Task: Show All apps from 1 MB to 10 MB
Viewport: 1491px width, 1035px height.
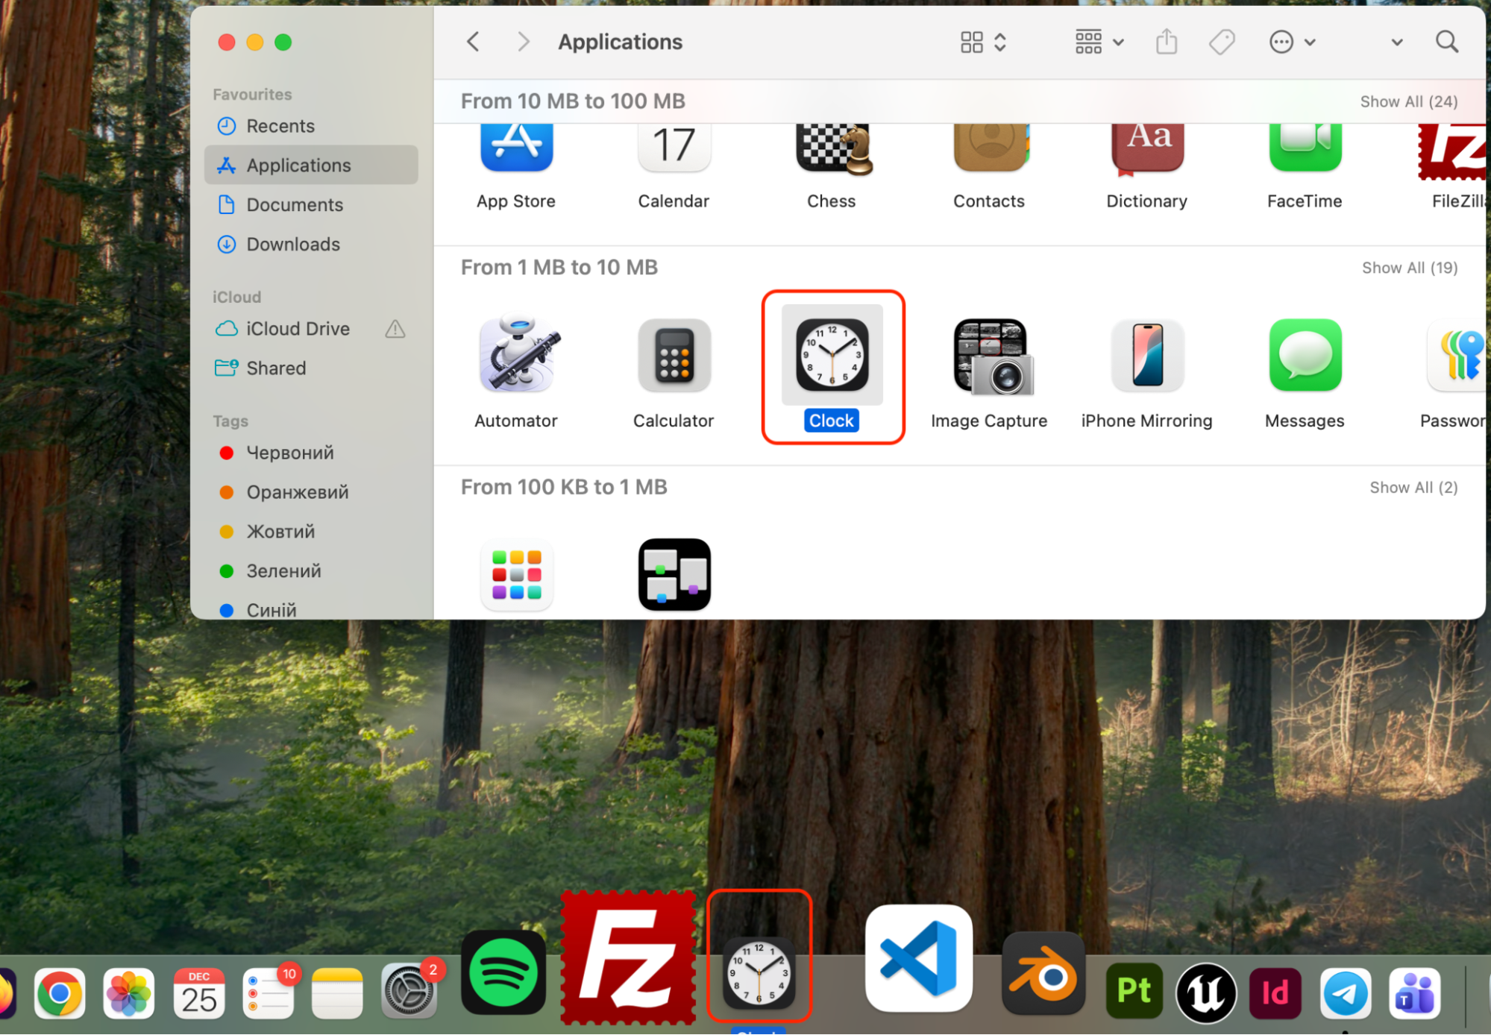Action: click(x=1409, y=267)
